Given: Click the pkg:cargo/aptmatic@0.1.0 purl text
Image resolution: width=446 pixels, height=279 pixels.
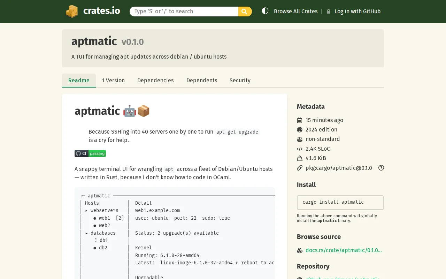Looking at the screenshot, I should pyautogui.click(x=339, y=168).
